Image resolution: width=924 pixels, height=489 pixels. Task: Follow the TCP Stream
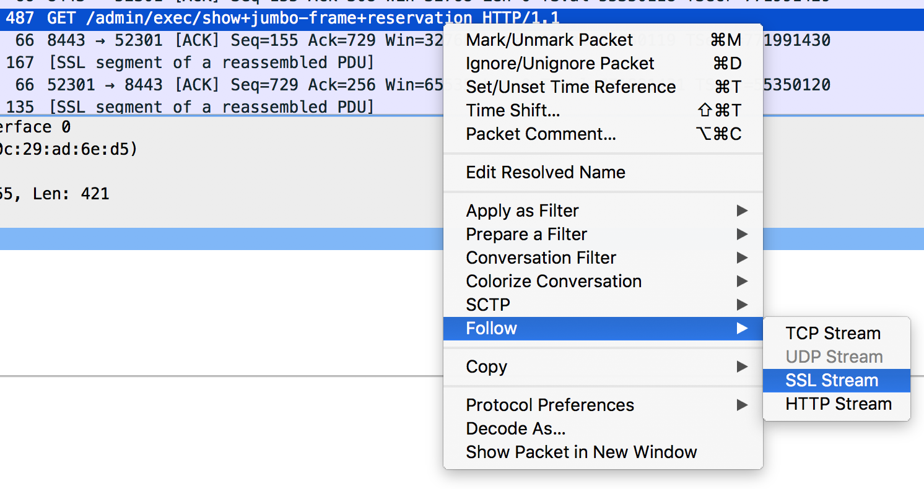point(837,334)
